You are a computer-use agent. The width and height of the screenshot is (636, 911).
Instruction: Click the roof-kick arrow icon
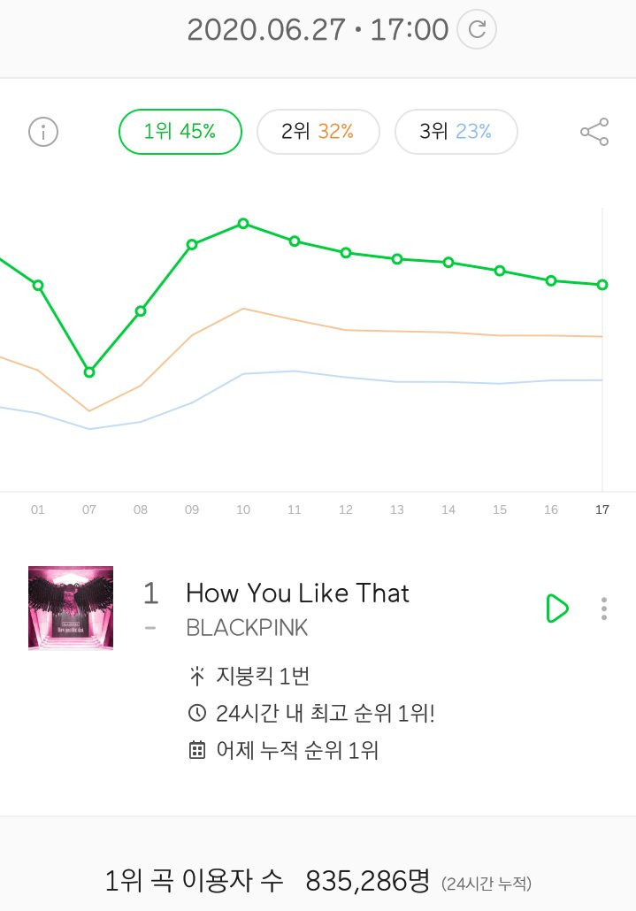197,677
